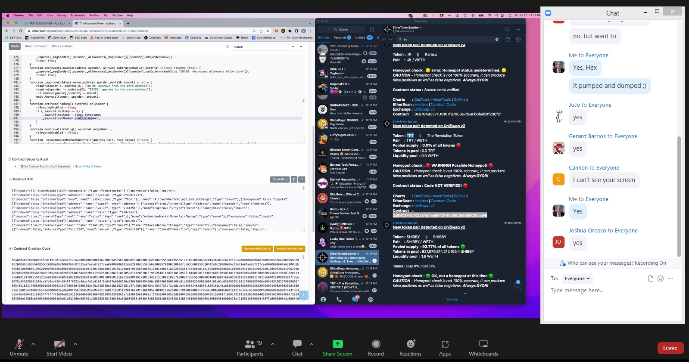This screenshot has width=689, height=362.
Task: Click Switch to Opcodes View button
Action: (290, 249)
